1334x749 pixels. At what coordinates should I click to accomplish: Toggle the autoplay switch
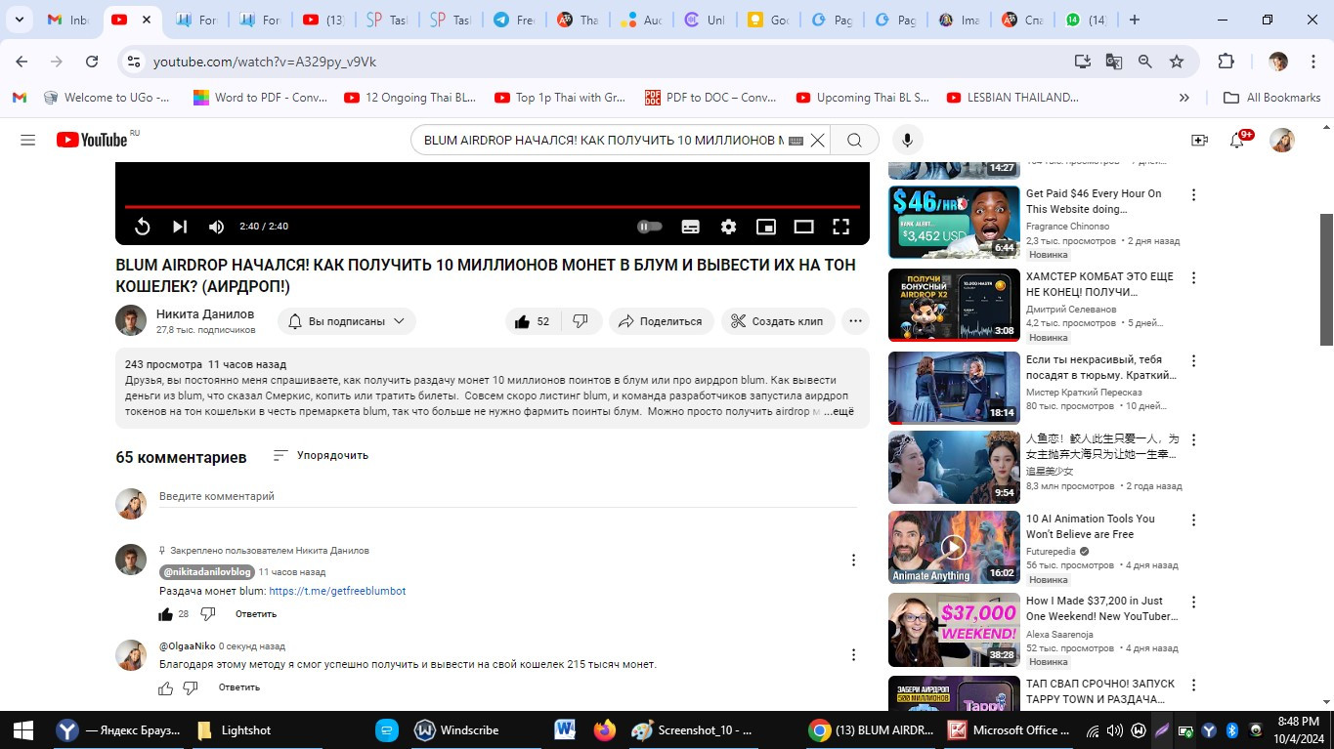650,227
